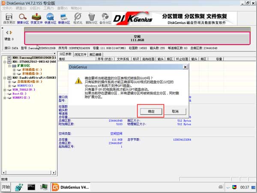Viewport: 257px width, 193px height.
Task: Close the DiskGenius confirmation dialog
Action: coord(185,67)
